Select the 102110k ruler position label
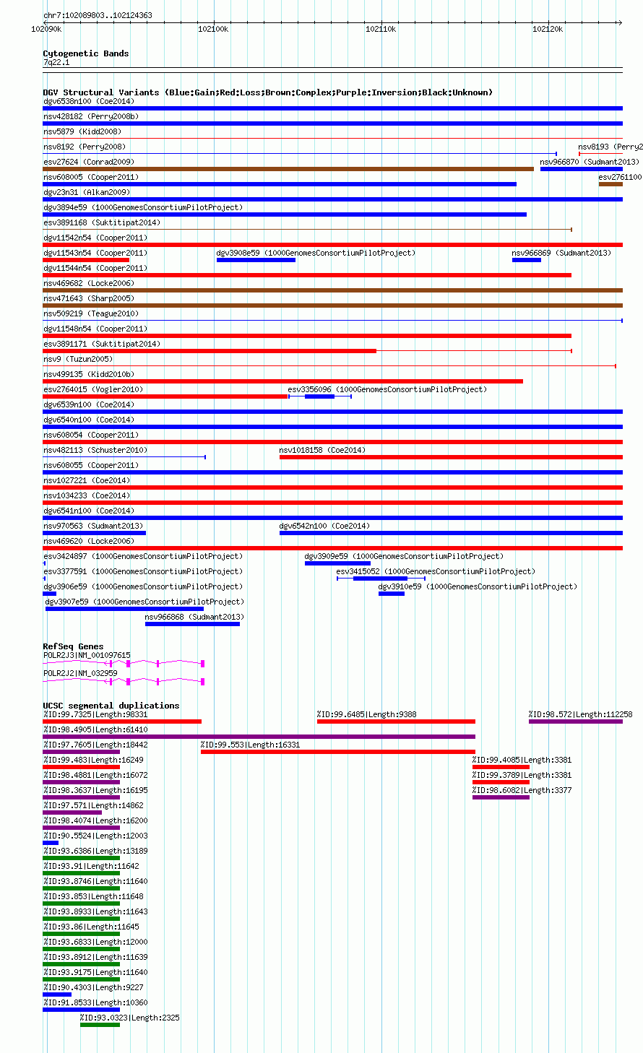 (x=381, y=29)
